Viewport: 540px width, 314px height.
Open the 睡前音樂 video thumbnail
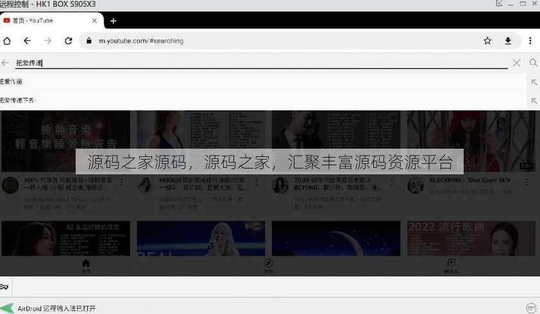coord(66,141)
